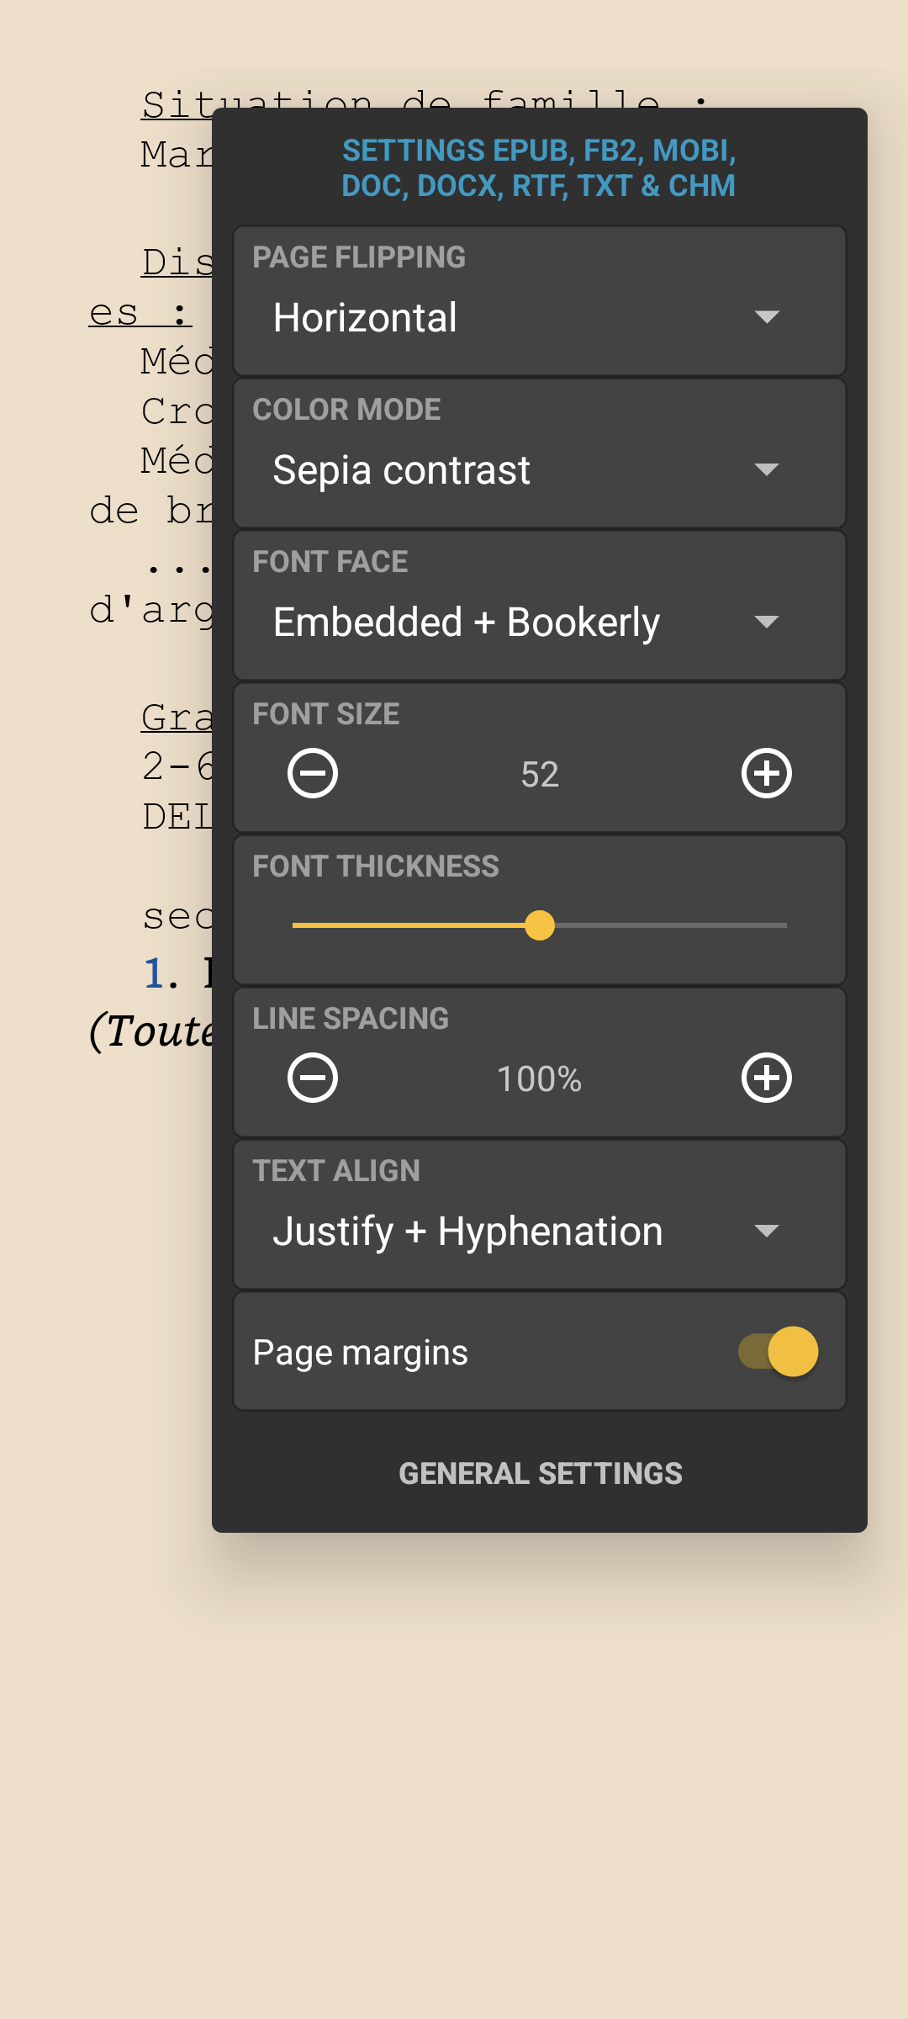The width and height of the screenshot is (908, 2019).
Task: Select Embedded + Bookerly font field
Action: click(x=467, y=623)
